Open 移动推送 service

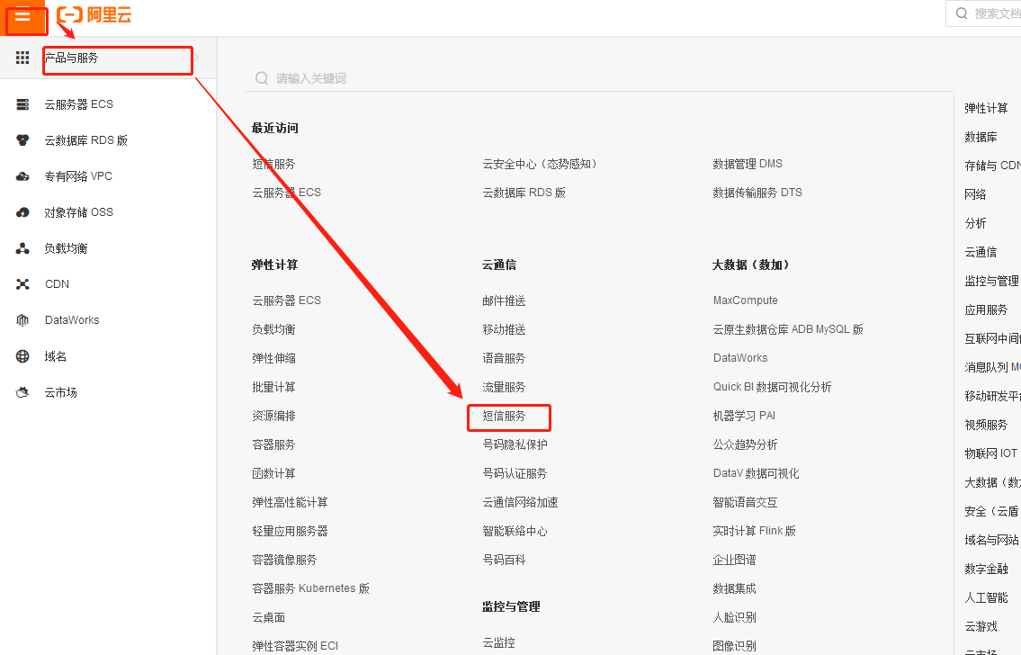pyautogui.click(x=504, y=329)
